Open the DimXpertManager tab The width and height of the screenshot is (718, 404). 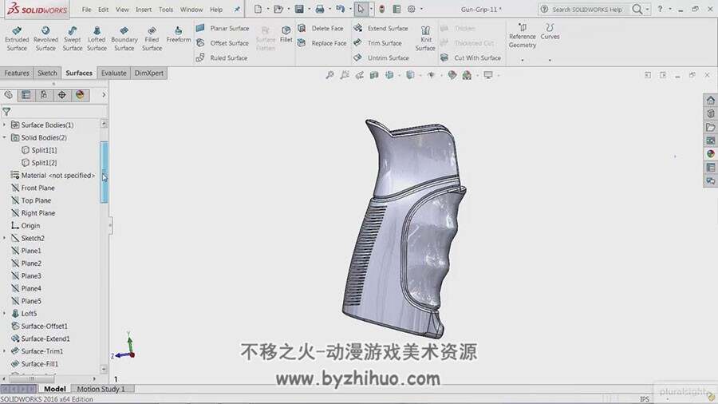tap(61, 95)
